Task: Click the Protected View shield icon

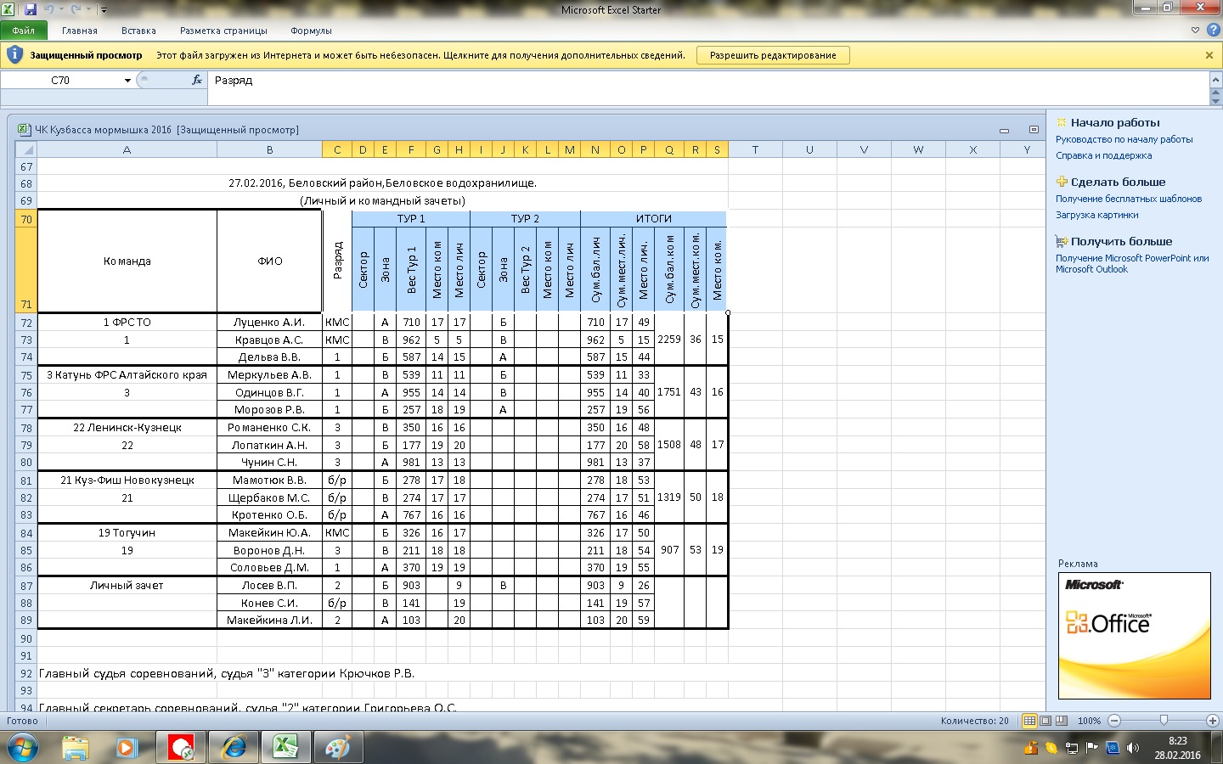Action: tap(14, 55)
